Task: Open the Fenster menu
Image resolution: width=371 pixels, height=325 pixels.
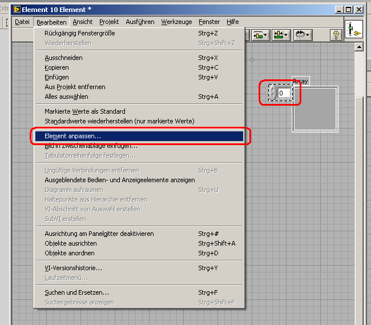Action: [209, 22]
